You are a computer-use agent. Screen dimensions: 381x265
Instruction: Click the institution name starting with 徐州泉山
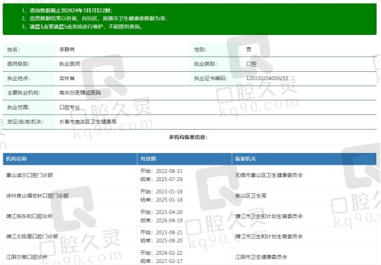point(37,196)
